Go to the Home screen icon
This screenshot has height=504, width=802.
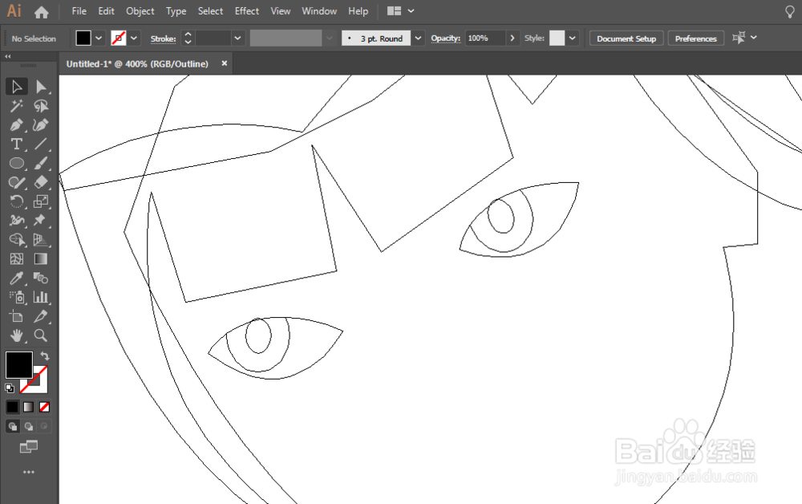[x=42, y=12]
